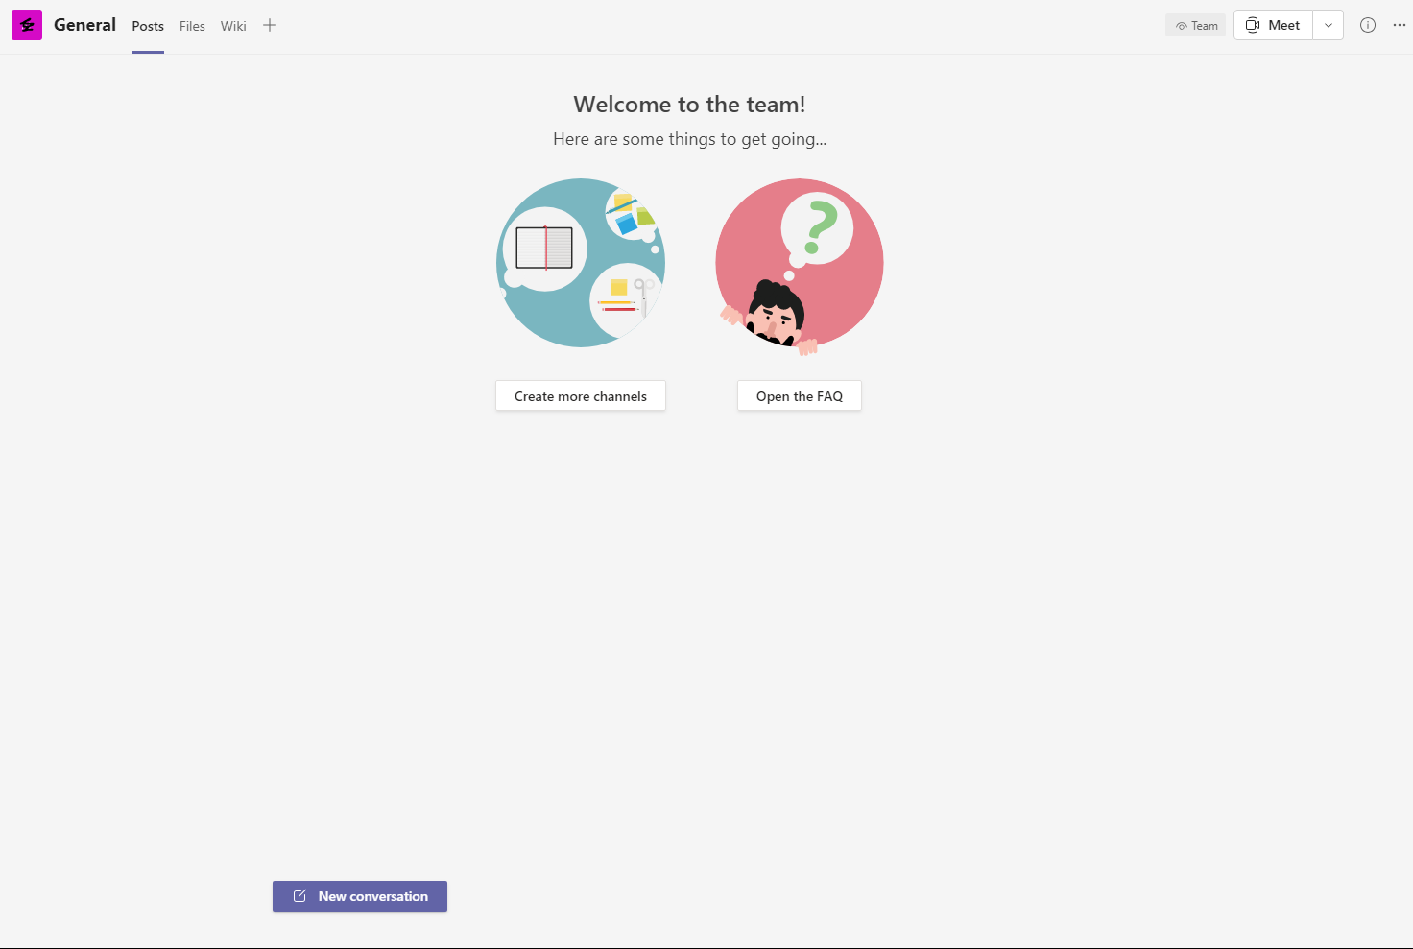
Task: Click the camera icon inside the Meet button
Action: tap(1251, 25)
